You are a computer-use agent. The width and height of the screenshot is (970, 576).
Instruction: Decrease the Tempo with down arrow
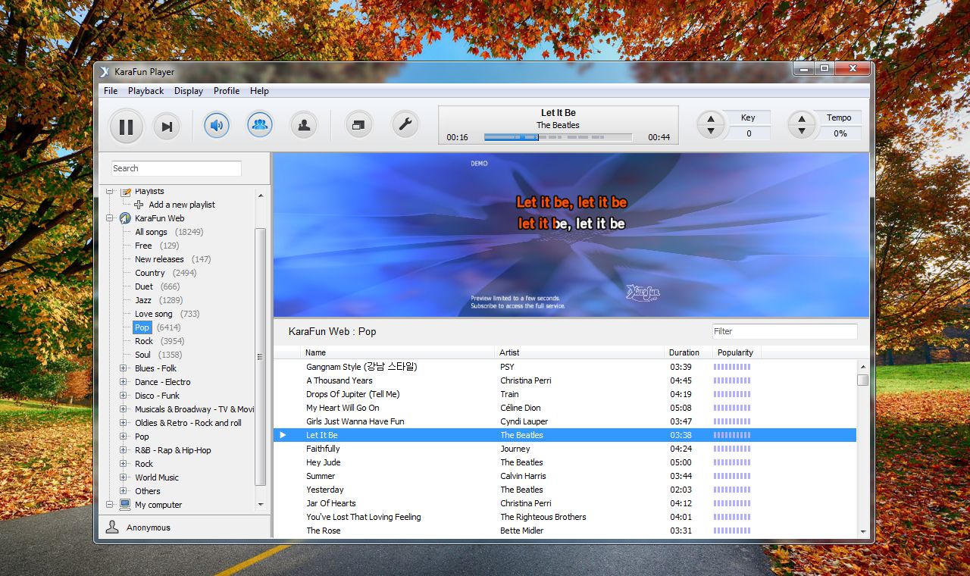click(x=801, y=132)
